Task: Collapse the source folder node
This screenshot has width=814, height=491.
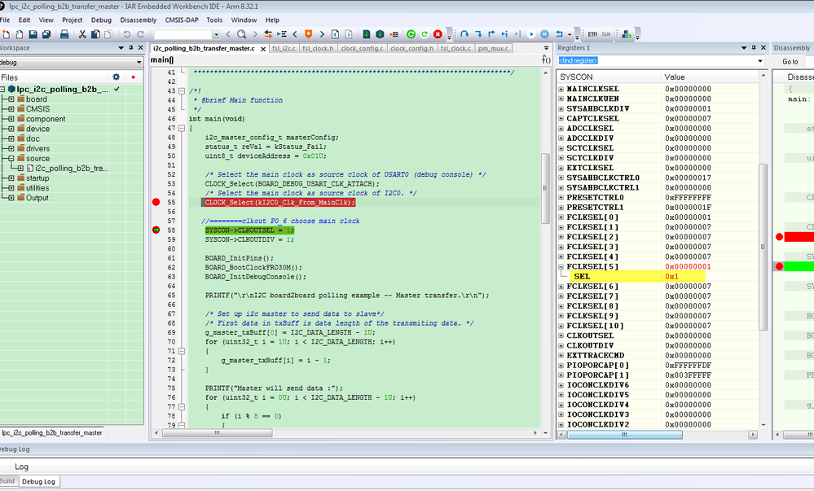Action: pyautogui.click(x=11, y=158)
